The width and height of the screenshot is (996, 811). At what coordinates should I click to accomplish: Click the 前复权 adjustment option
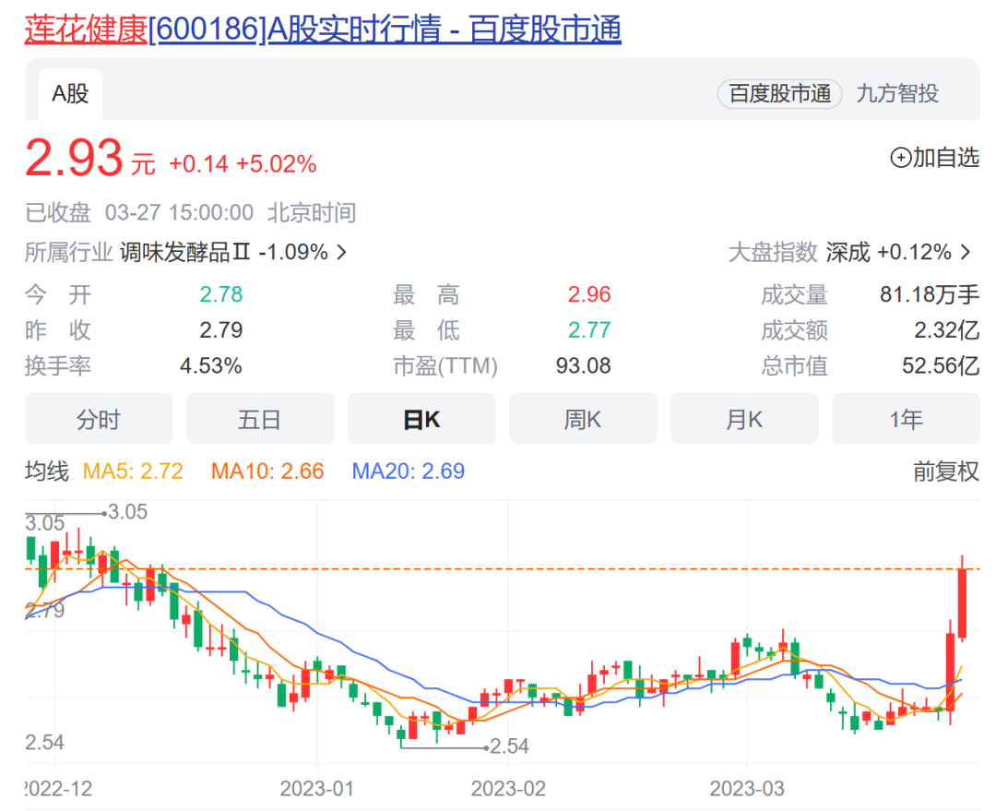pos(946,471)
